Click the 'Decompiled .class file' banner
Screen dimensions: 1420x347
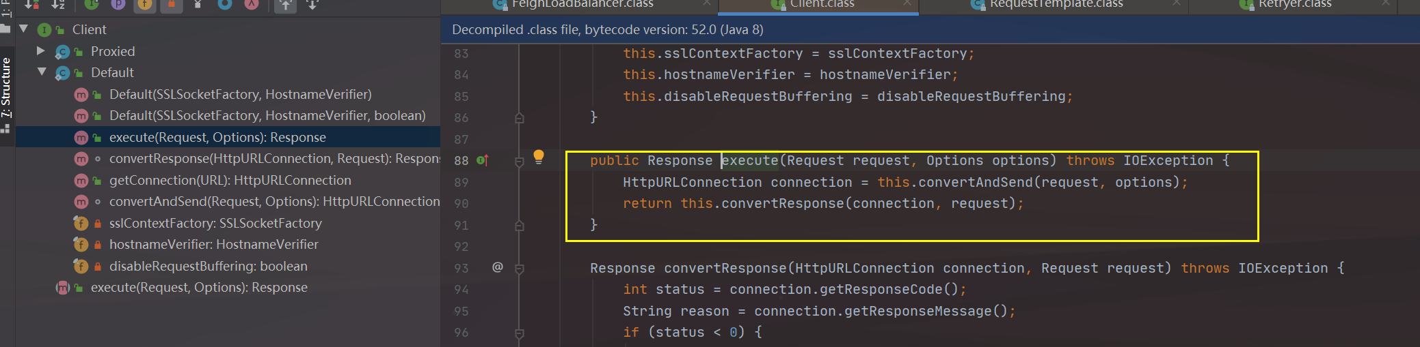tap(930, 30)
